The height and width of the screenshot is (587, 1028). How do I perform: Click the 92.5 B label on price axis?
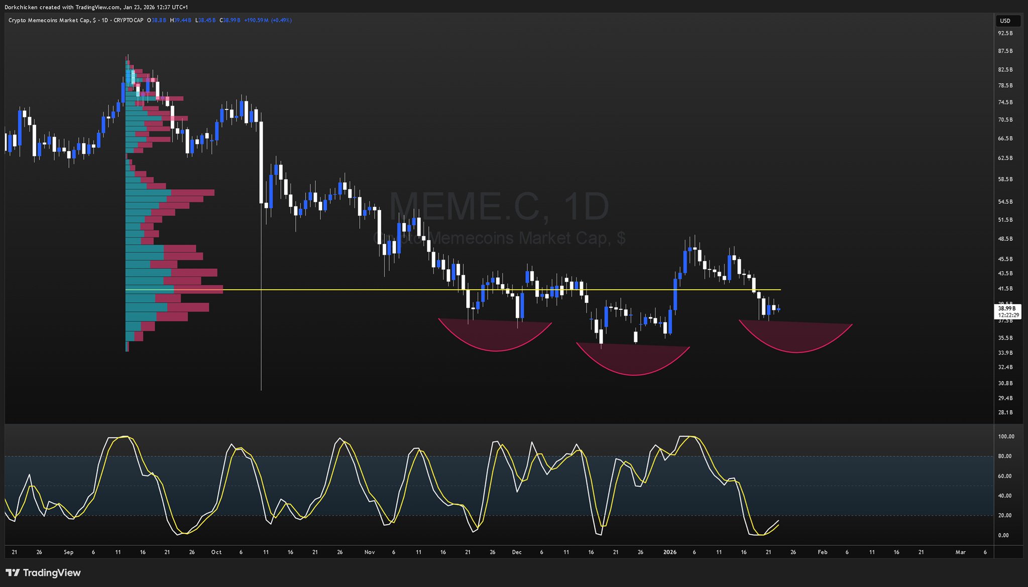point(1005,33)
